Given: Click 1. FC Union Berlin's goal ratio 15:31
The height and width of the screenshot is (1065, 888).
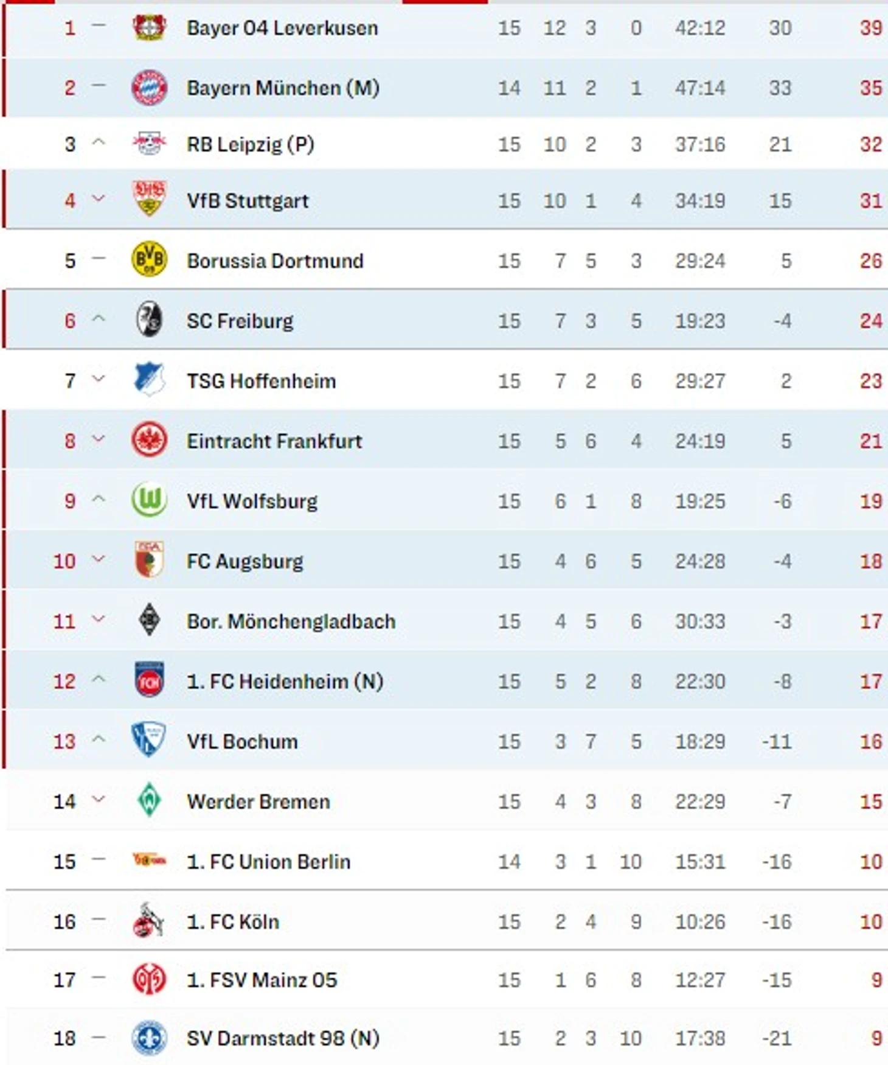Looking at the screenshot, I should [700, 862].
